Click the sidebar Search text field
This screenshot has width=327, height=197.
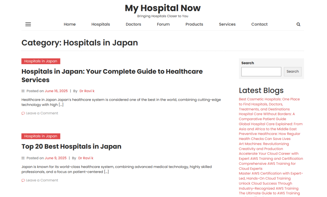261,72
